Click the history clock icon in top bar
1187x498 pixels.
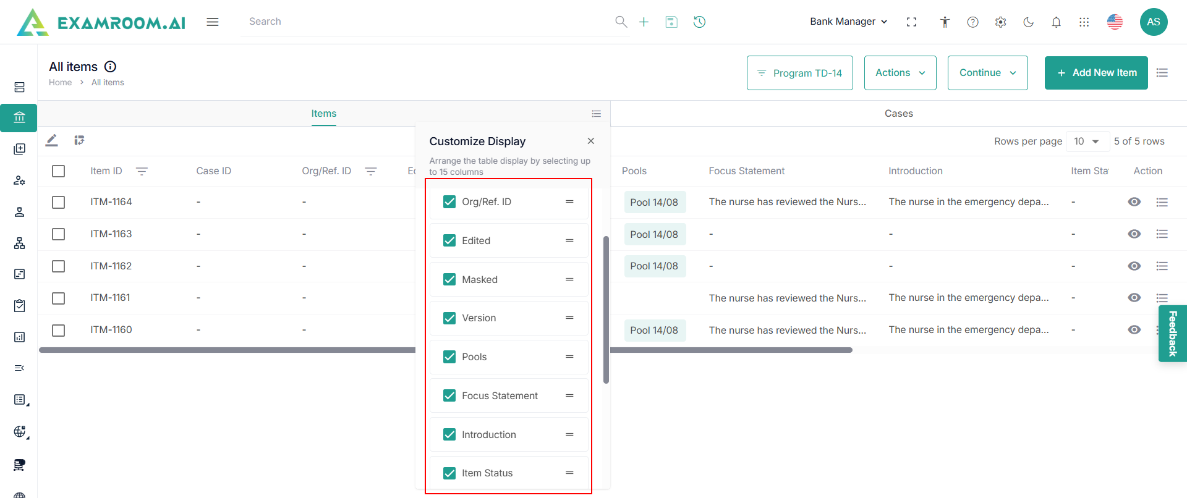pyautogui.click(x=699, y=22)
